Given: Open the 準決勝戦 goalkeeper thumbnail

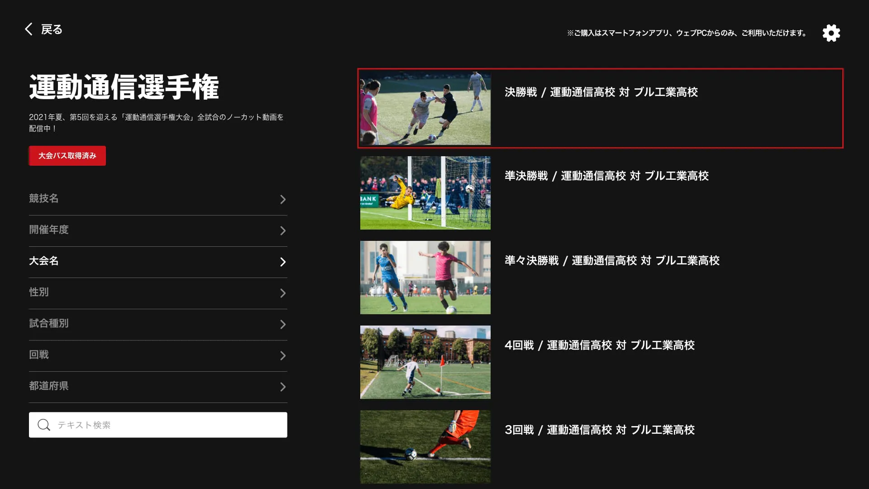Looking at the screenshot, I should 425,193.
